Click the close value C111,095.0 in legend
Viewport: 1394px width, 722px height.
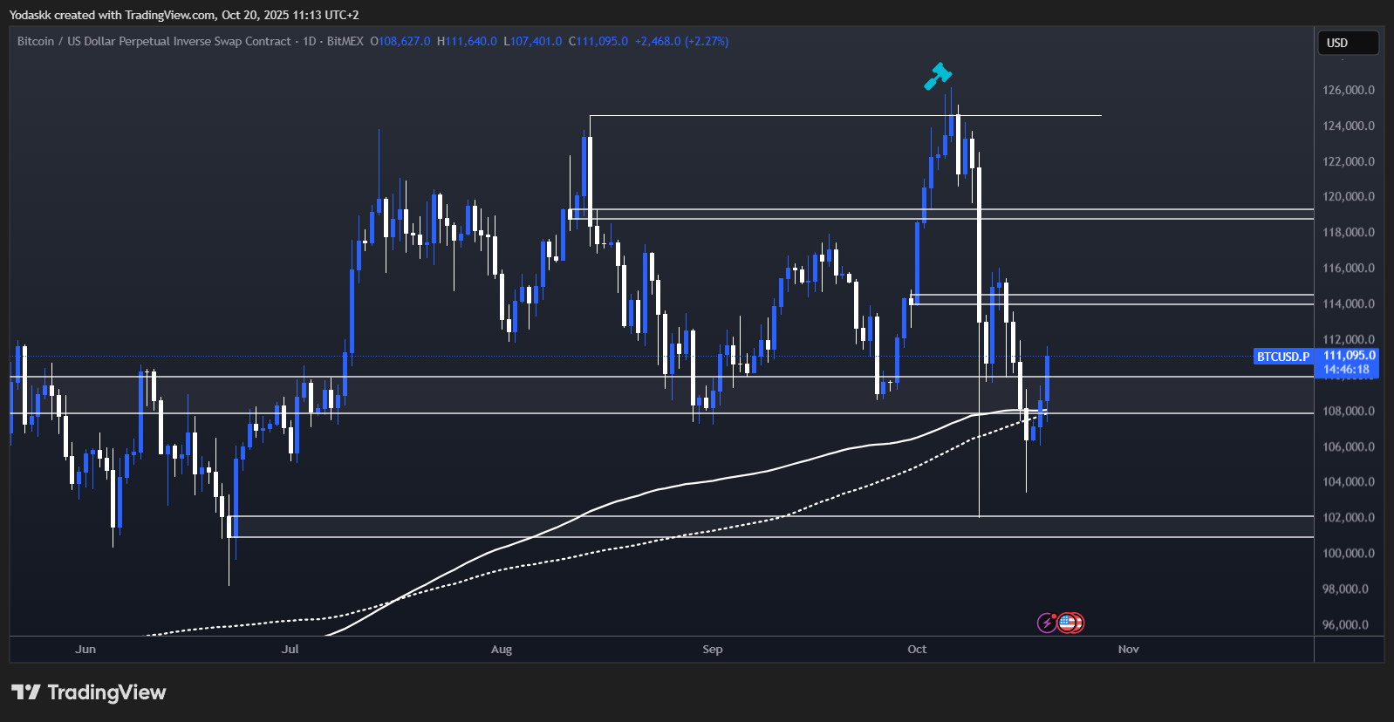click(x=598, y=41)
